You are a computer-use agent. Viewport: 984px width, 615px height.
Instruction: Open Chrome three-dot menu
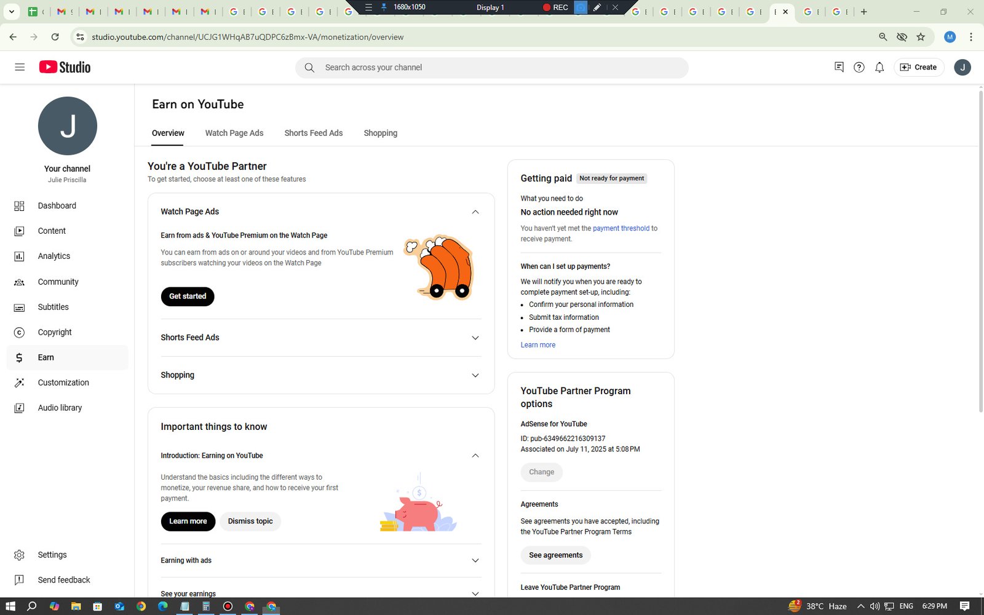(971, 37)
